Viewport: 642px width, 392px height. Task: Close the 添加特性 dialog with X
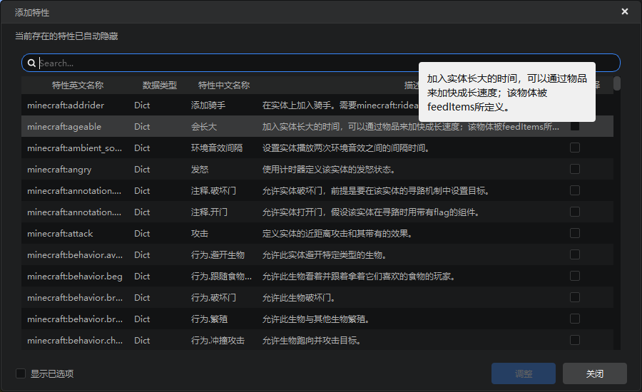coord(625,11)
